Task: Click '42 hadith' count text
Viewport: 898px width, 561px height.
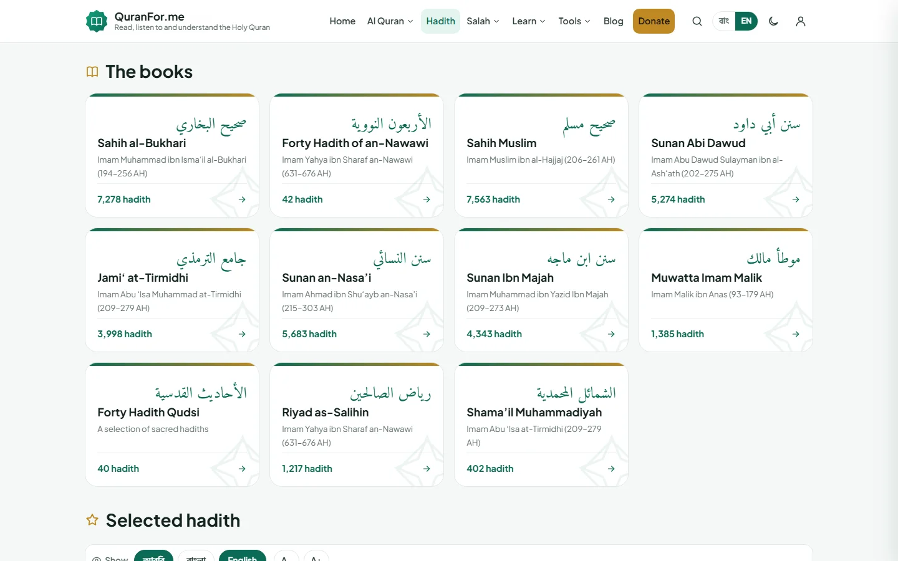Action: 302,199
